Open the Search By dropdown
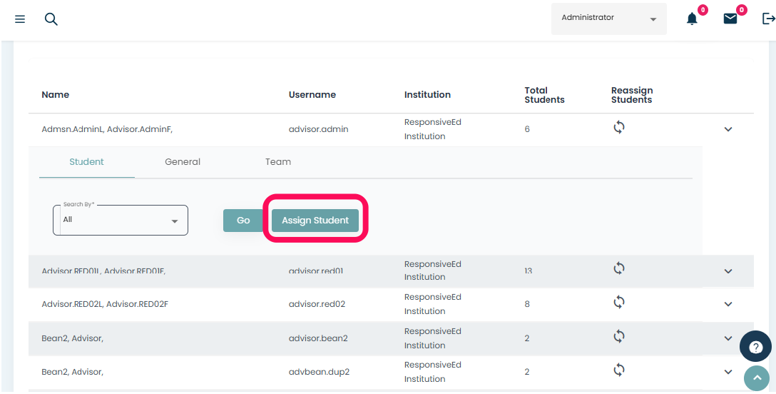 coord(120,221)
